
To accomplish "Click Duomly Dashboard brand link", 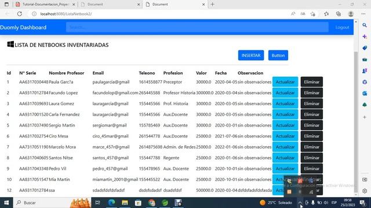I will (23, 27).
